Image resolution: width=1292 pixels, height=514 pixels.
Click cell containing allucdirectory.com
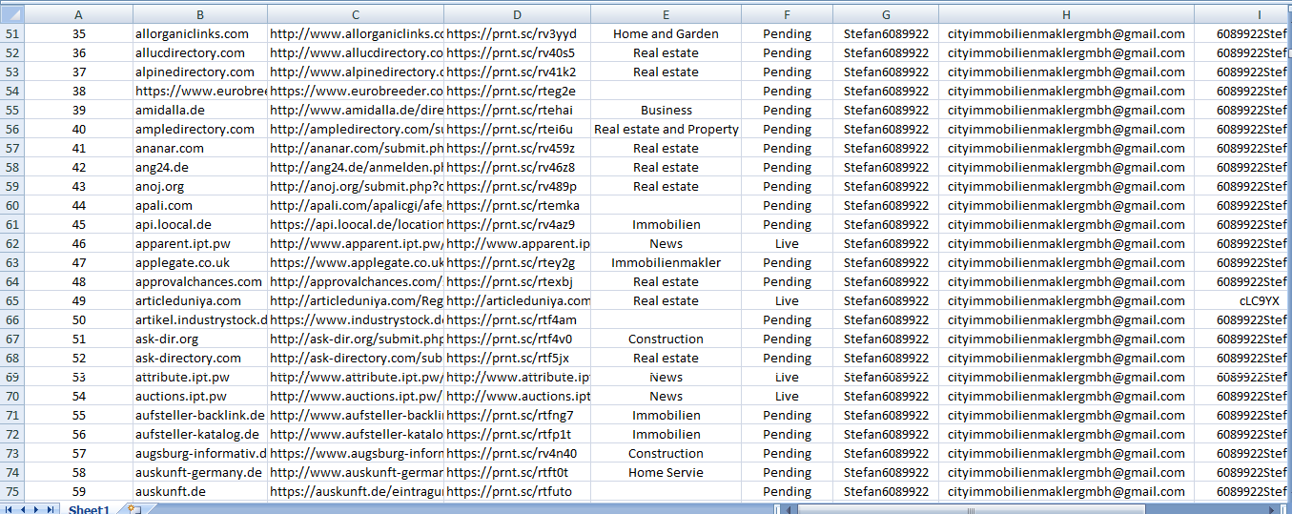[200, 52]
